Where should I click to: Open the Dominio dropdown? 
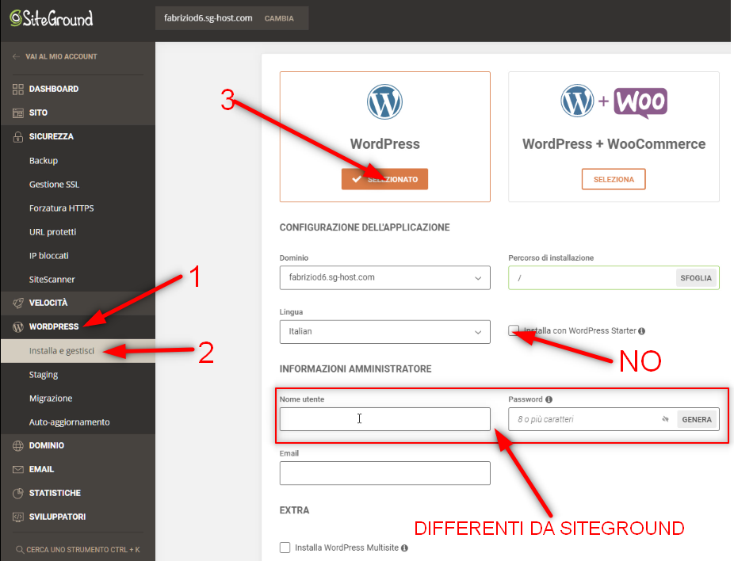coord(384,278)
